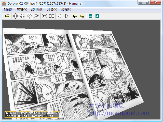This screenshot has width=163, height=122.
Task: Expand the 其他(X) menu
Action: tap(52, 9)
